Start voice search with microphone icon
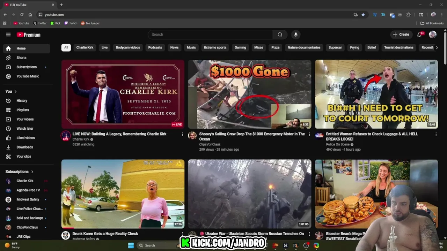The height and width of the screenshot is (251, 447). pyautogui.click(x=296, y=35)
